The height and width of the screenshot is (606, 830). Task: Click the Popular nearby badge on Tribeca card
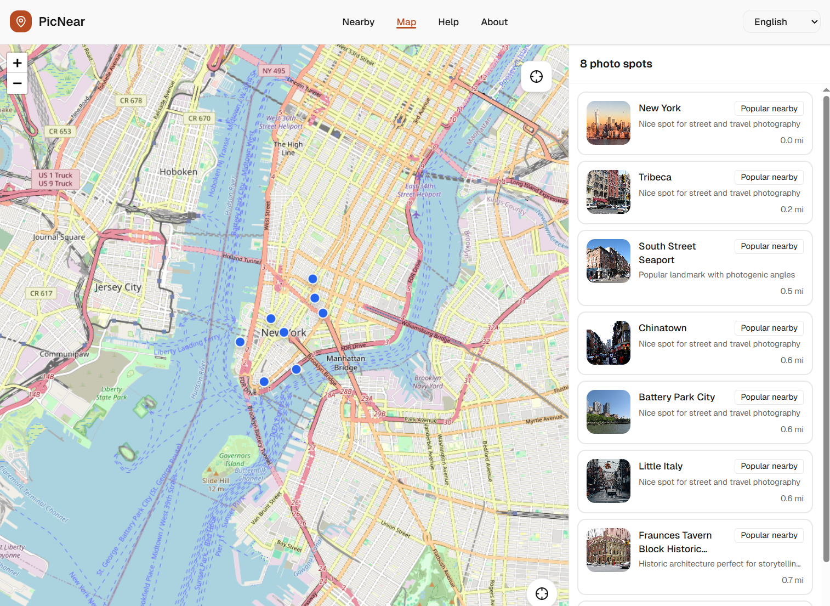click(x=769, y=177)
